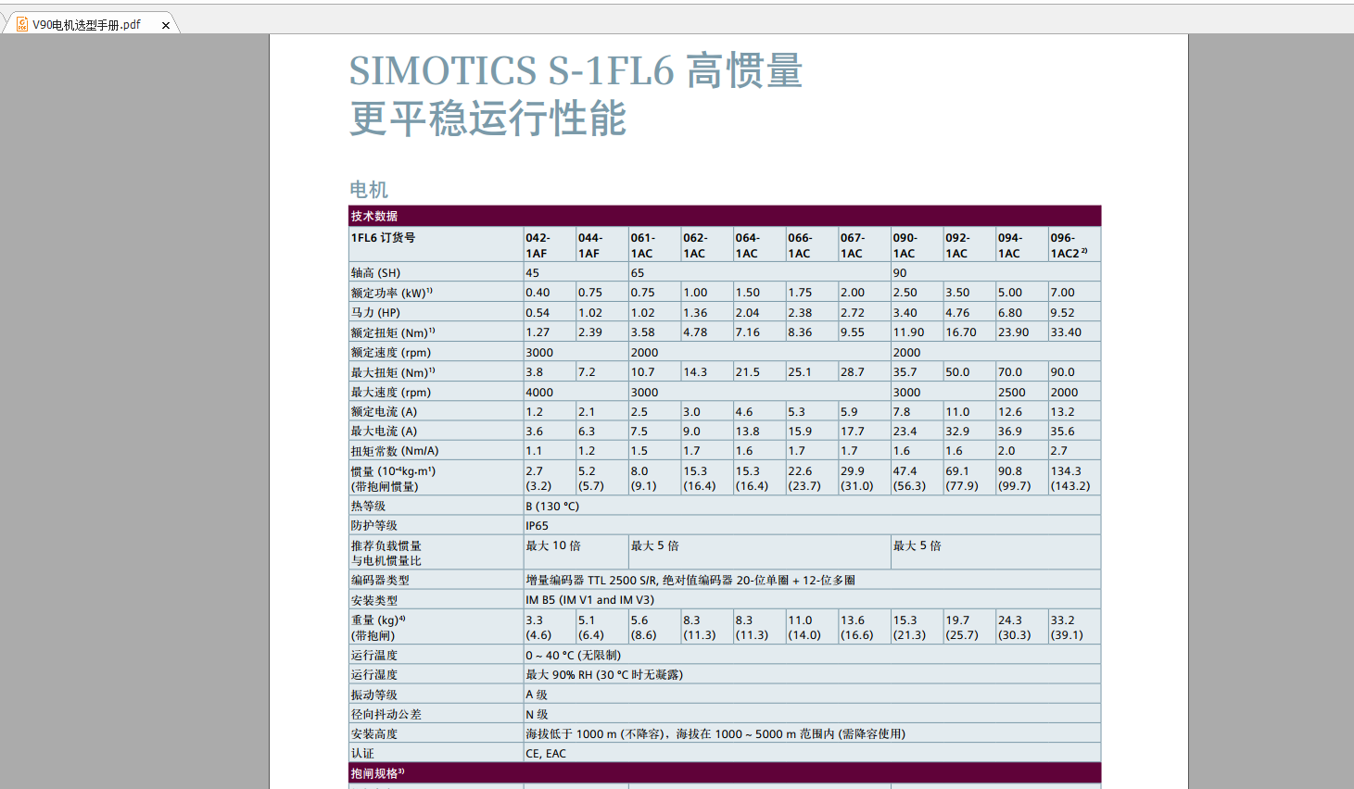The height and width of the screenshot is (789, 1354).
Task: Click the IP65 protection rating value
Action: click(x=538, y=526)
